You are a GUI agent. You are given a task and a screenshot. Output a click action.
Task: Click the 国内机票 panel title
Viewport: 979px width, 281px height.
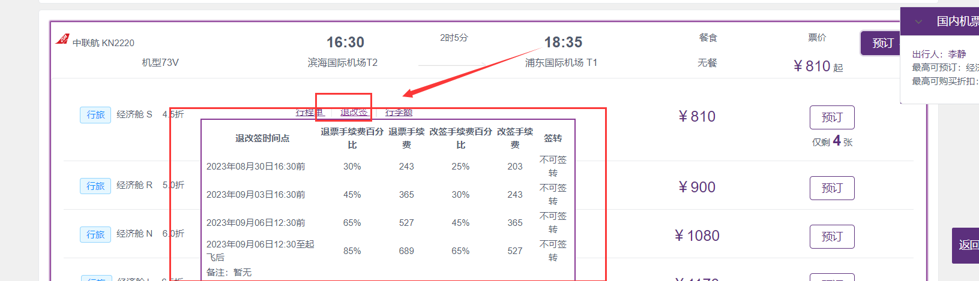click(957, 22)
